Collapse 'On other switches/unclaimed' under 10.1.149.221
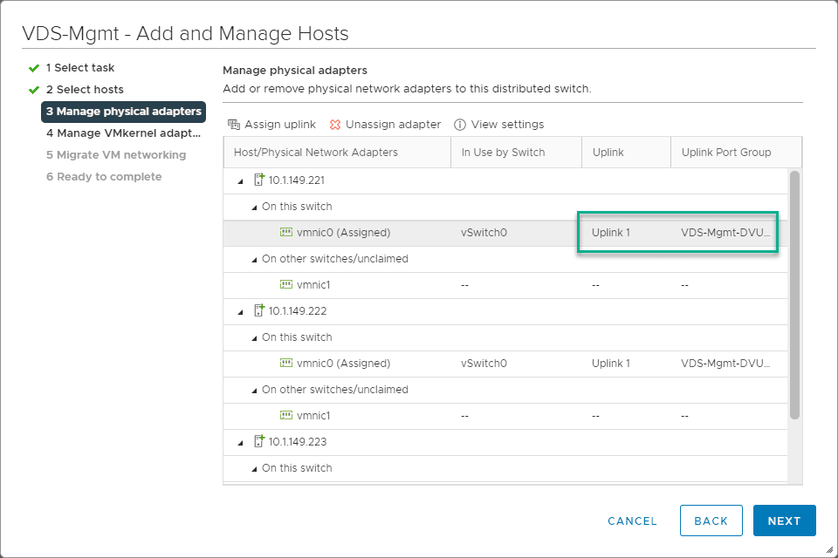Screen dimensions: 838x558 tap(254, 260)
